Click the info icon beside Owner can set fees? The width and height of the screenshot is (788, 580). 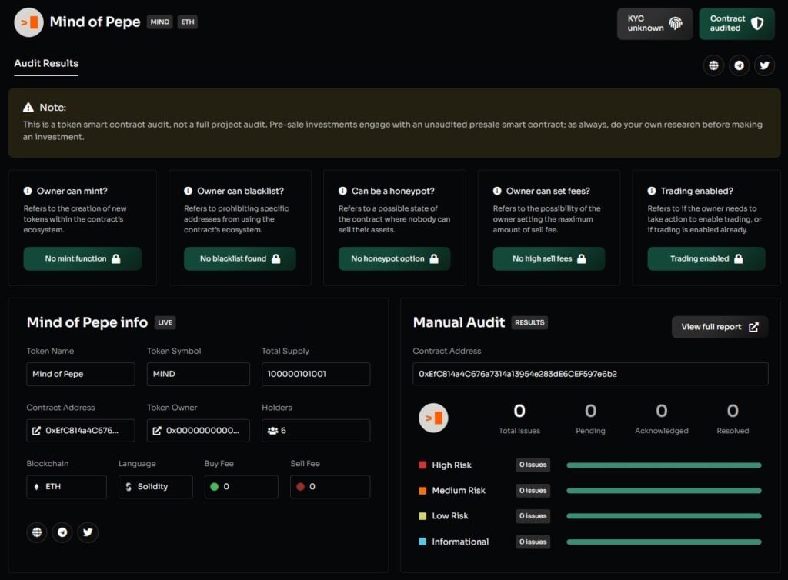point(497,191)
